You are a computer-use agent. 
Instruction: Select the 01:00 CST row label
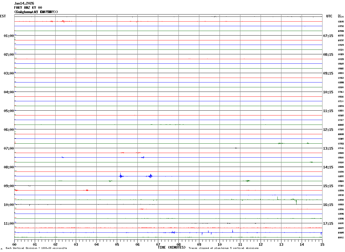(x=9, y=36)
